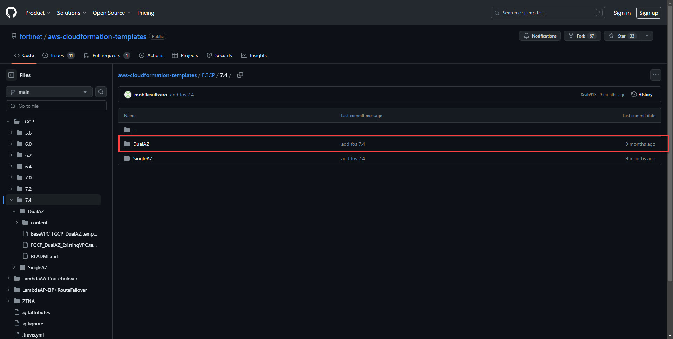
Task: Collapse the Files side panel icon
Action: (x=11, y=75)
